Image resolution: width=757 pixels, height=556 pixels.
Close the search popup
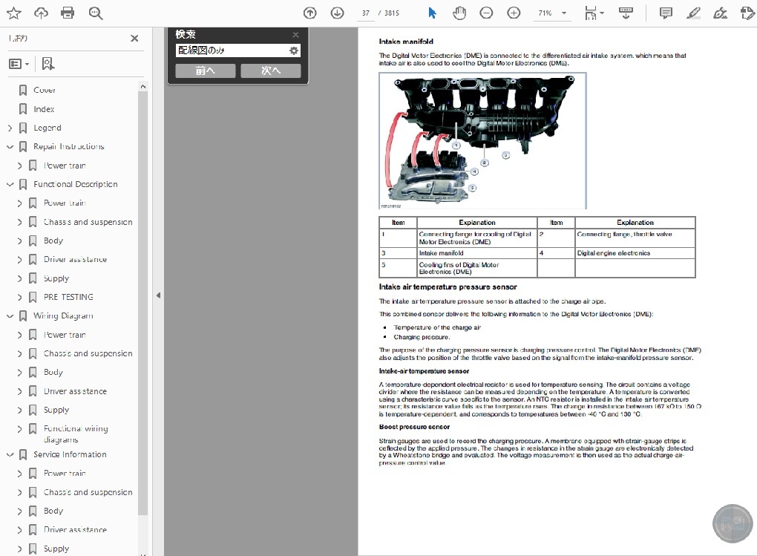(x=295, y=35)
